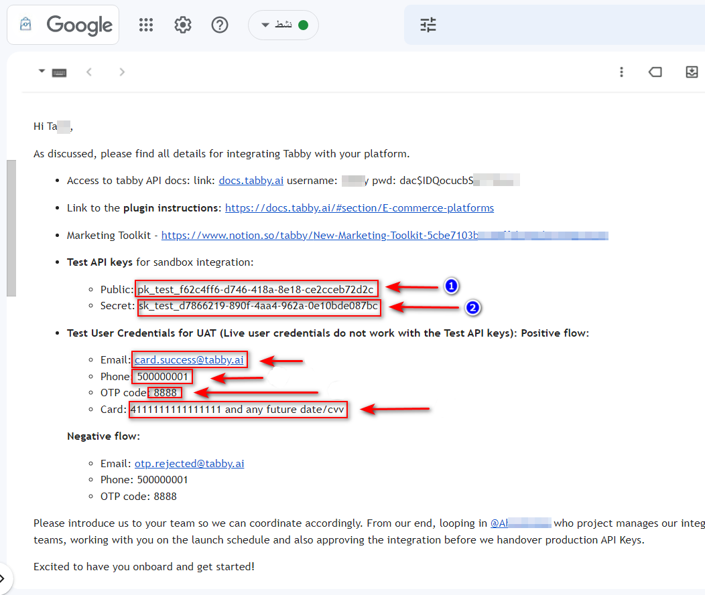Click negative flow Phone: 500000001
705x595 pixels.
pyautogui.click(x=144, y=480)
